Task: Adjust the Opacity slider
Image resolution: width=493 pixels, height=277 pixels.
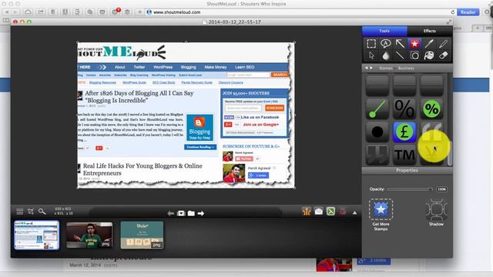Action: 411,189
